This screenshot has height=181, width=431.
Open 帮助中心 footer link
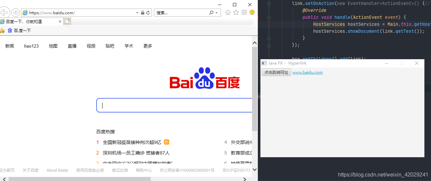pyautogui.click(x=144, y=170)
